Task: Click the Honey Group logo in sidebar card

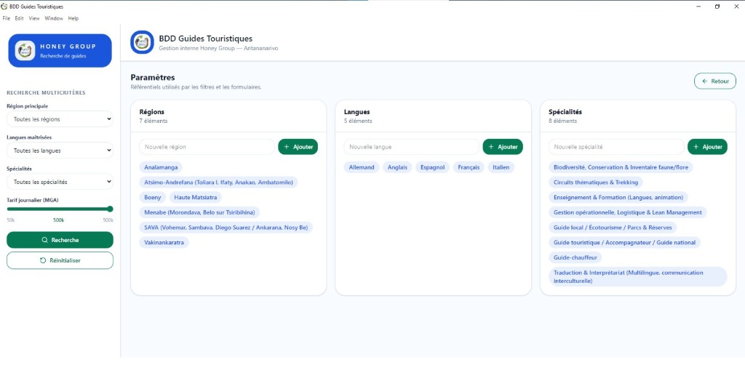Action: [x=25, y=50]
